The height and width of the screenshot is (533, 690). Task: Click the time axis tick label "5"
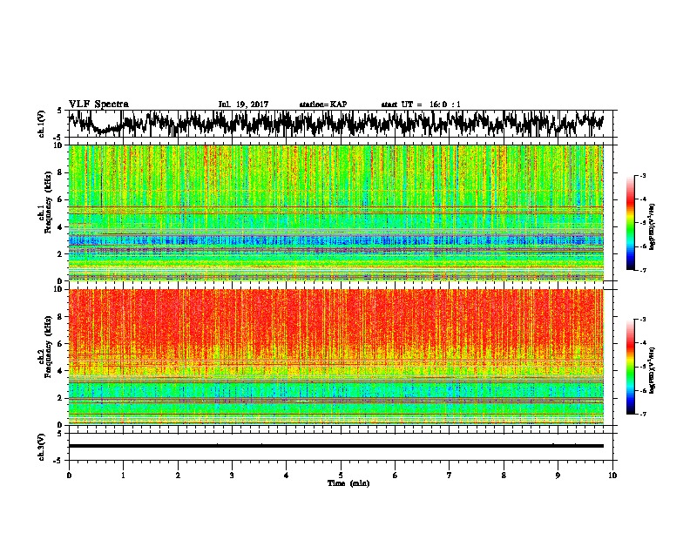(x=341, y=475)
